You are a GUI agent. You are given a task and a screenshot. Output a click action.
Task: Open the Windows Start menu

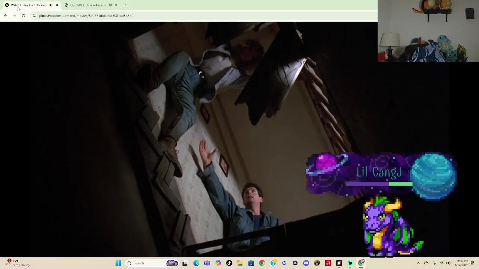[x=118, y=263]
